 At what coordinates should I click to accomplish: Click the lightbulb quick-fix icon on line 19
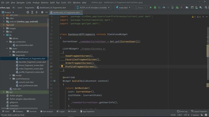click(62, 66)
